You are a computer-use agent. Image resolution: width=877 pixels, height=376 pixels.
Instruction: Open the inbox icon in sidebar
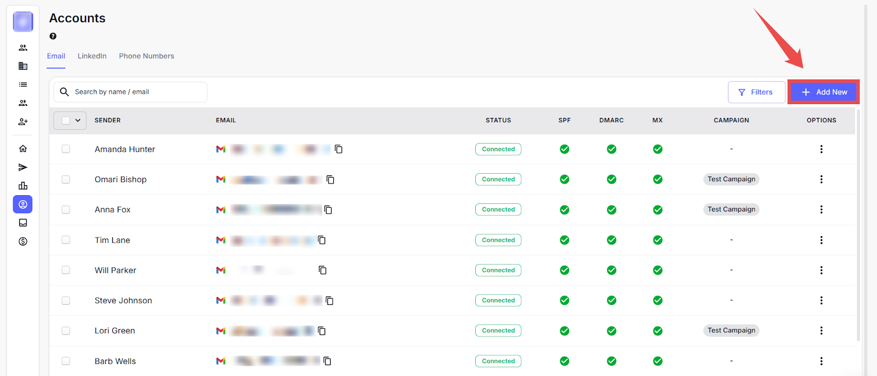pos(23,223)
